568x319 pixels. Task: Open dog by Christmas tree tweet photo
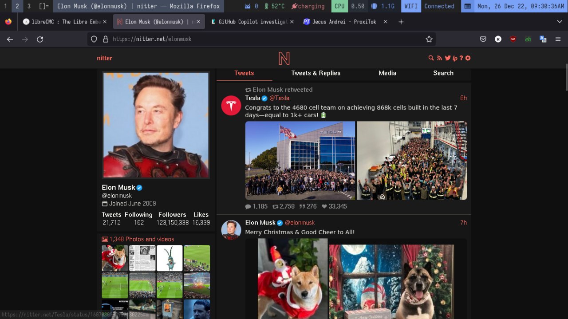[x=391, y=282]
